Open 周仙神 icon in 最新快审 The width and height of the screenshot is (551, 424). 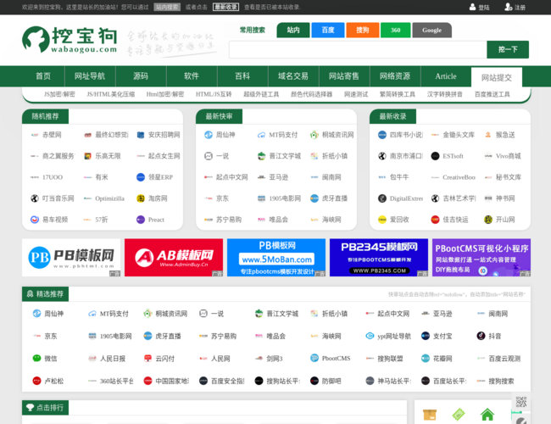(209, 135)
